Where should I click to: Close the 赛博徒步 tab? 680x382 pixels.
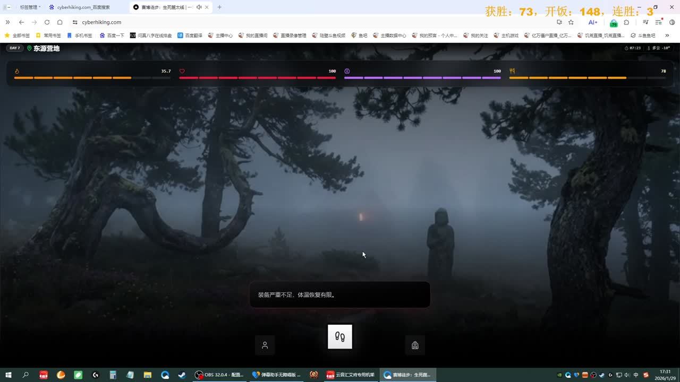[207, 7]
